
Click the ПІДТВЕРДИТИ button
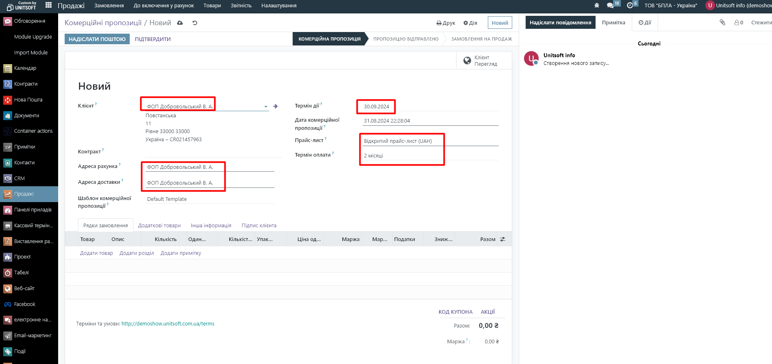point(153,39)
